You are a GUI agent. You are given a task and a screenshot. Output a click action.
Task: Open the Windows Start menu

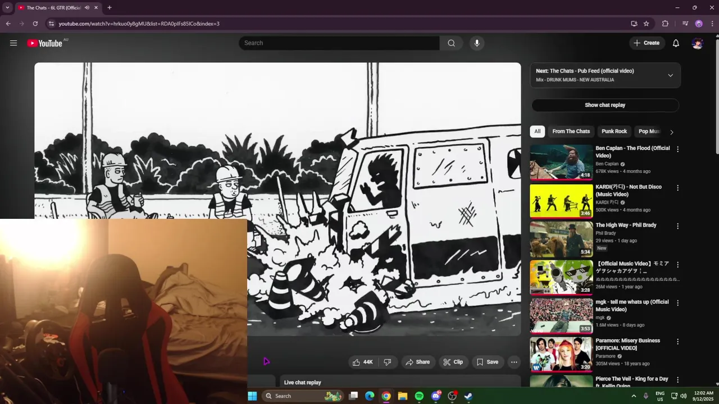coord(252,396)
